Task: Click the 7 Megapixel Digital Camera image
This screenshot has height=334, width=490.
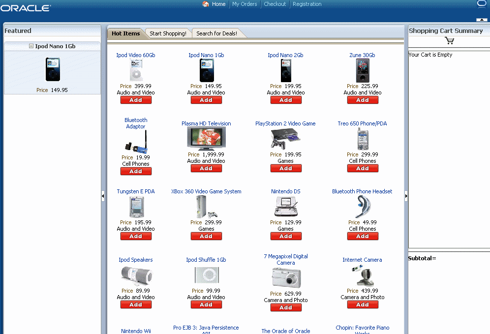Action: tap(286, 278)
